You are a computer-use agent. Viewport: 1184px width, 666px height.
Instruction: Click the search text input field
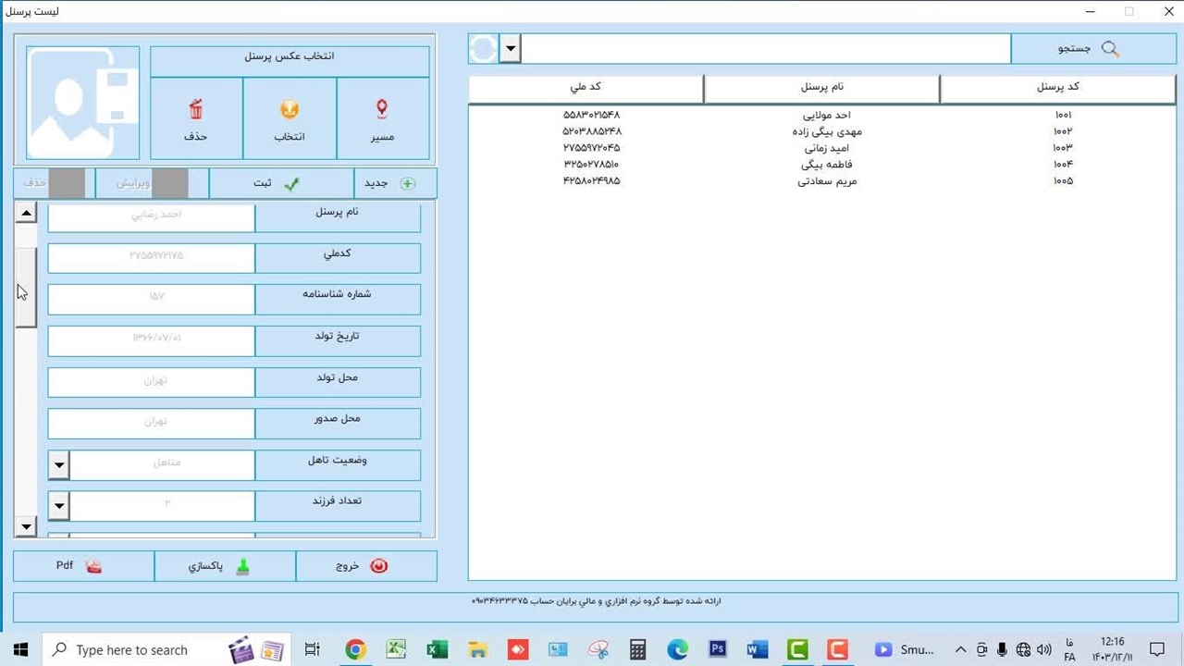[x=766, y=49]
